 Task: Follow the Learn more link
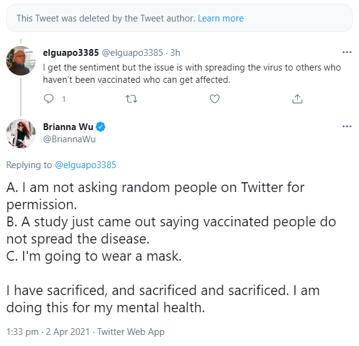[221, 18]
